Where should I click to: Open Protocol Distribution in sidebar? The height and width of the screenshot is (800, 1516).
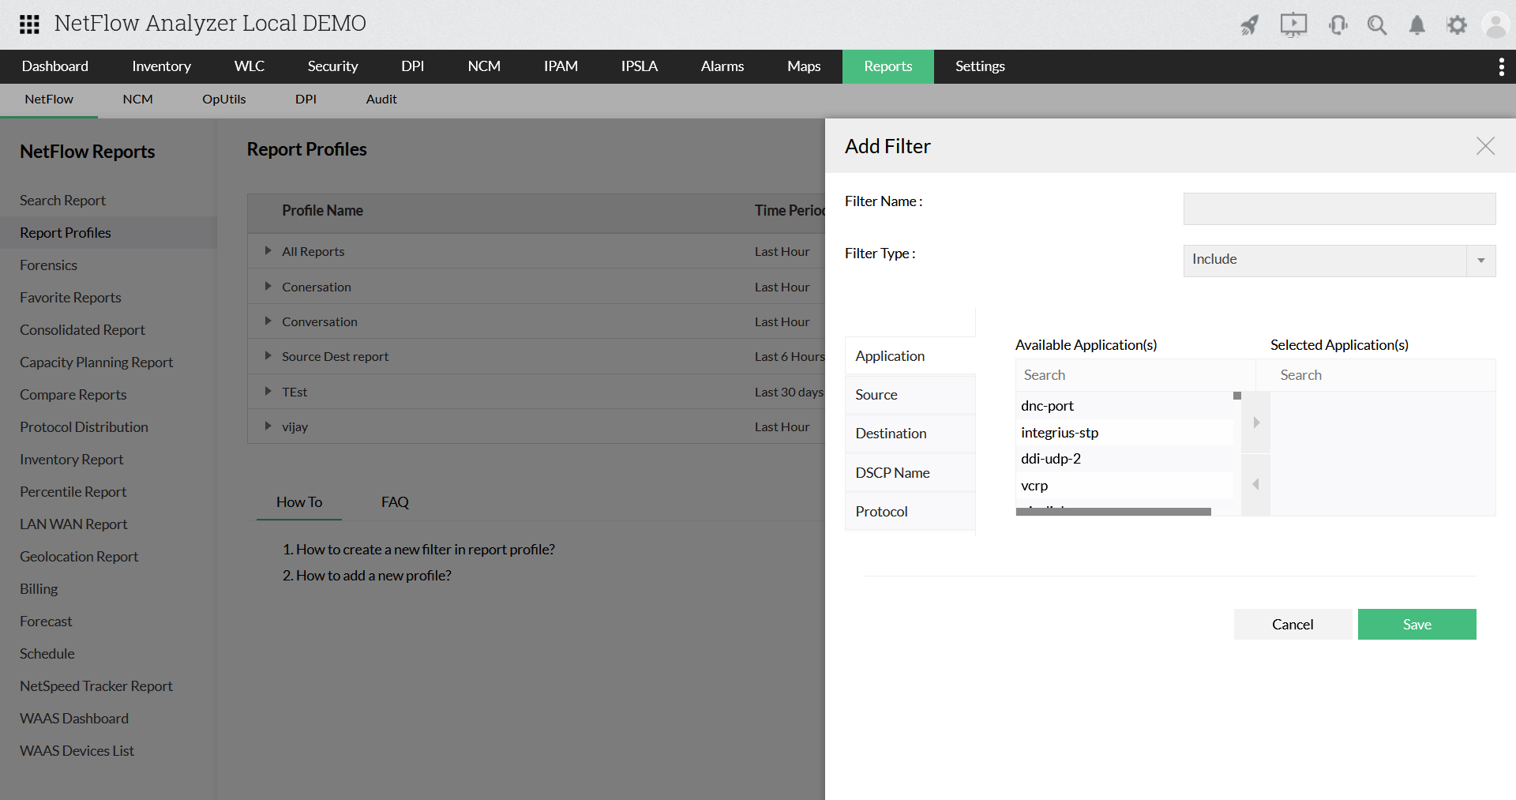tap(84, 427)
